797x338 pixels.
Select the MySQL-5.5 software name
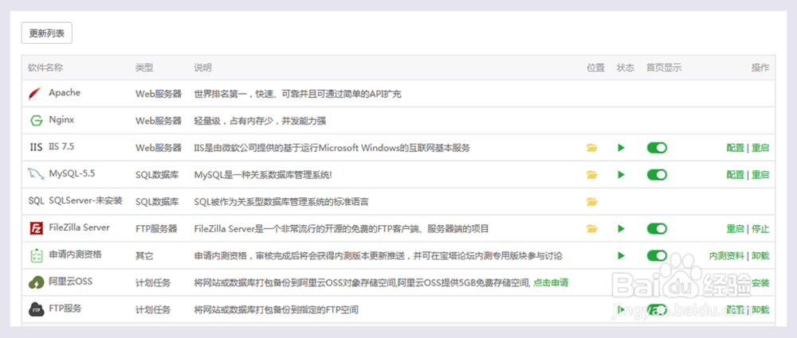tap(72, 173)
